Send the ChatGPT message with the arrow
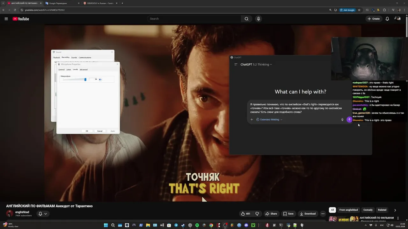 pos(349,120)
